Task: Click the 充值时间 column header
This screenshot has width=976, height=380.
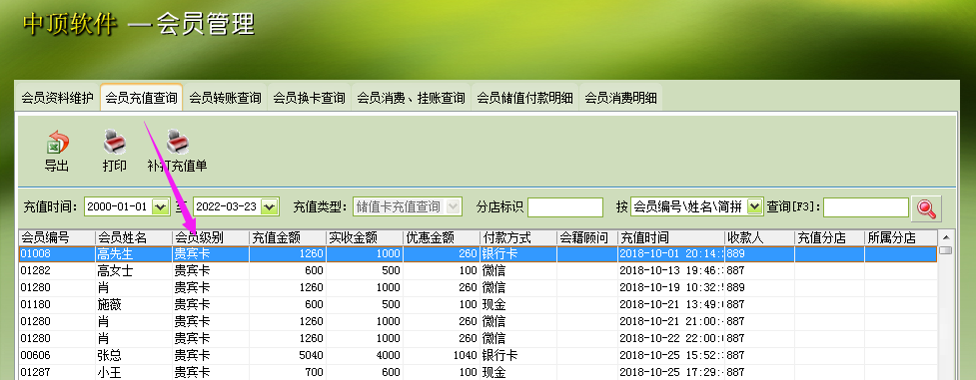Action: click(671, 237)
